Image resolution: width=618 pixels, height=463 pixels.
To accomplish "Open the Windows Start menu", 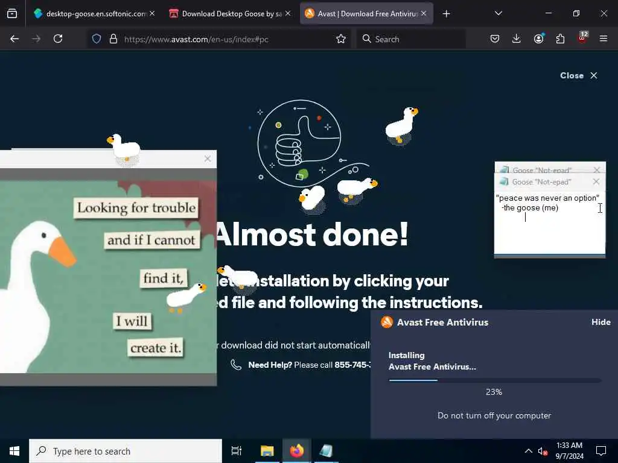I will click(x=14, y=451).
